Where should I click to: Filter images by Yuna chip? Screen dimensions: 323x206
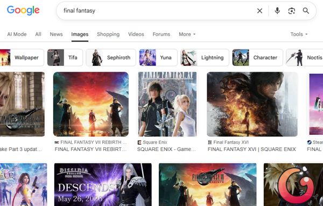tap(158, 58)
